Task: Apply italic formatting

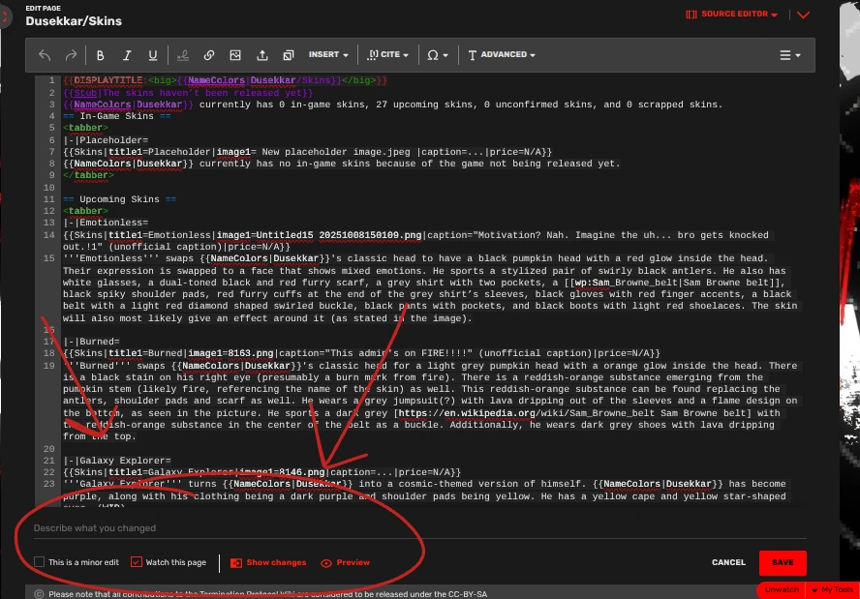Action: click(127, 55)
